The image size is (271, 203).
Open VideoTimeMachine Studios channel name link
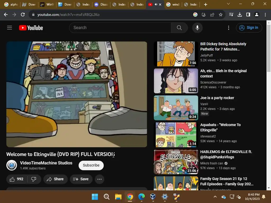pyautogui.click(x=46, y=163)
